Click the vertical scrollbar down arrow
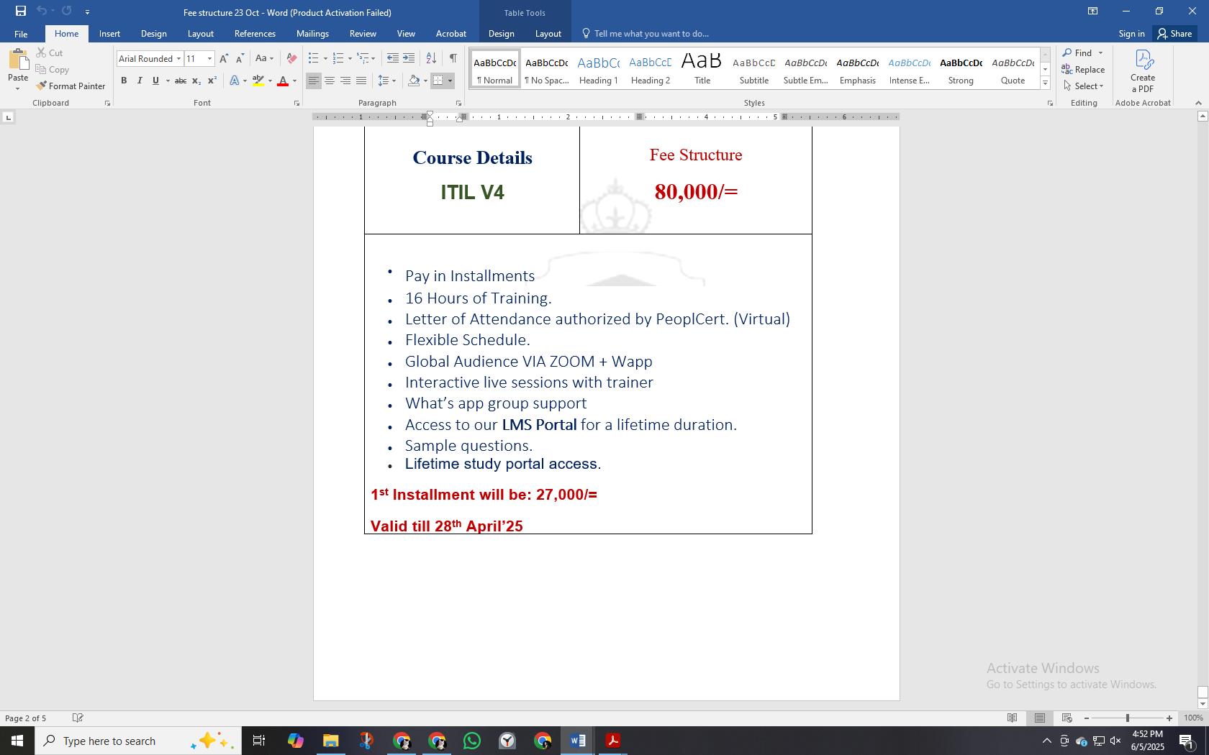 pyautogui.click(x=1202, y=704)
